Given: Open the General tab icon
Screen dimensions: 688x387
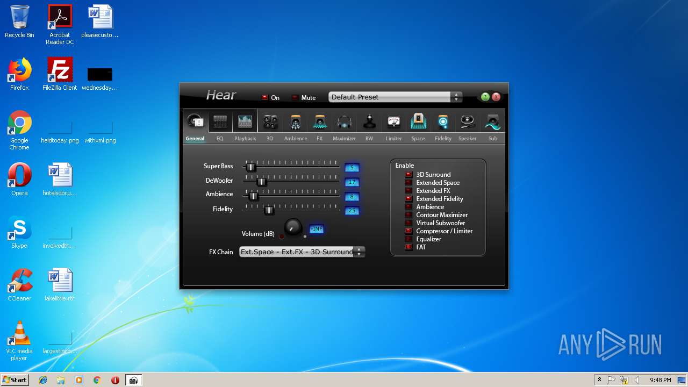Looking at the screenshot, I should pyautogui.click(x=196, y=122).
